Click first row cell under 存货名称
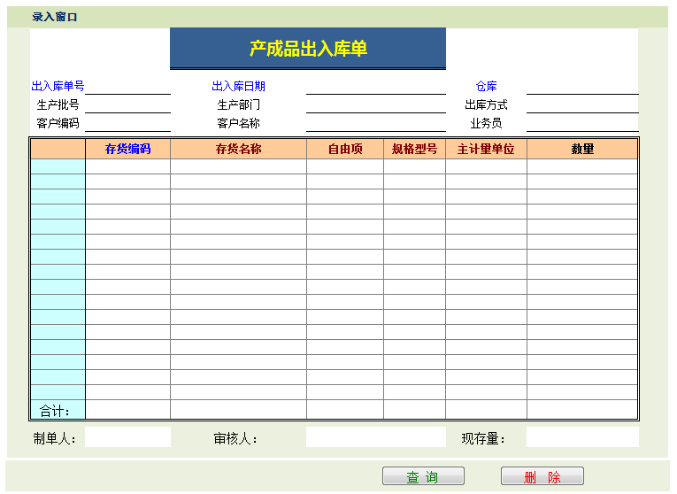677x494 pixels. tap(238, 166)
